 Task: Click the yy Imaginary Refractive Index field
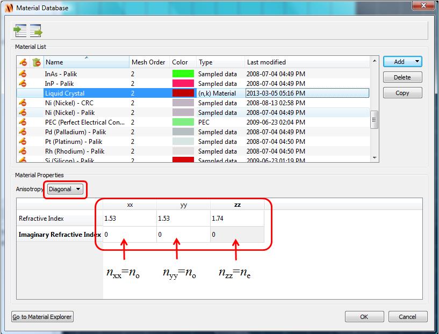[x=183, y=235]
